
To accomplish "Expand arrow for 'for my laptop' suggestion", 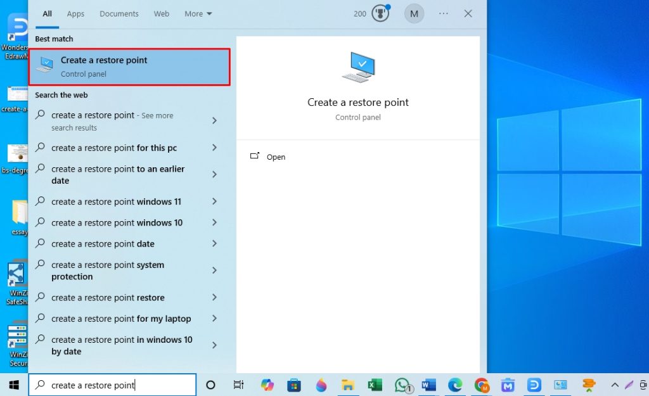I will tap(214, 318).
